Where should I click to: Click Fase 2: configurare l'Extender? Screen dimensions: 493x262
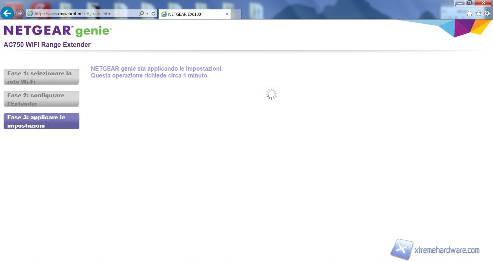(42, 99)
